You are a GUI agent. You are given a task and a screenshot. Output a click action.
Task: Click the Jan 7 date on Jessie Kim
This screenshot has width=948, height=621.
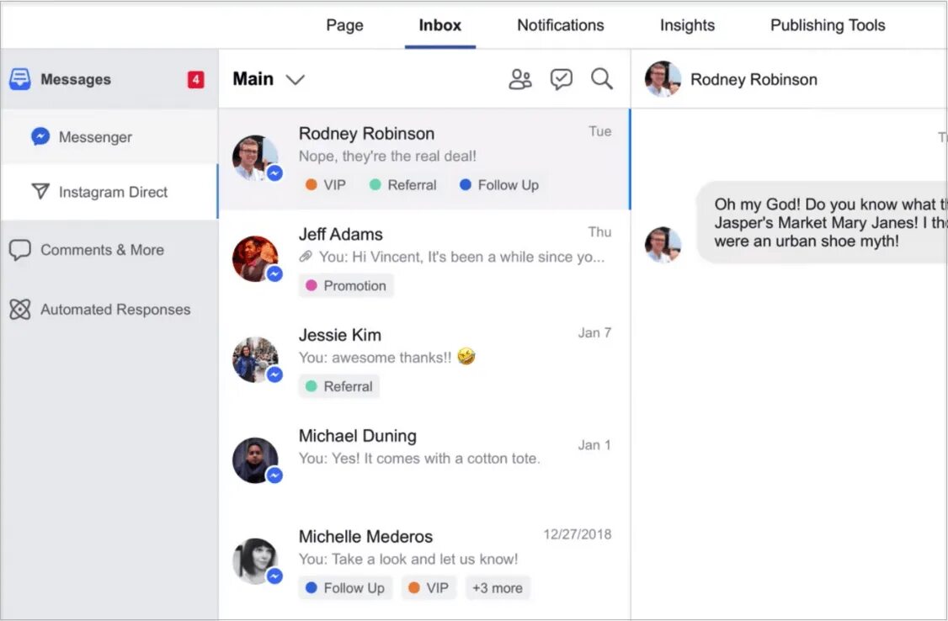[594, 333]
